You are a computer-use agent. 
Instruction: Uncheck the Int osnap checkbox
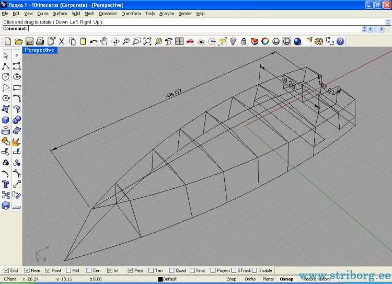click(110, 270)
